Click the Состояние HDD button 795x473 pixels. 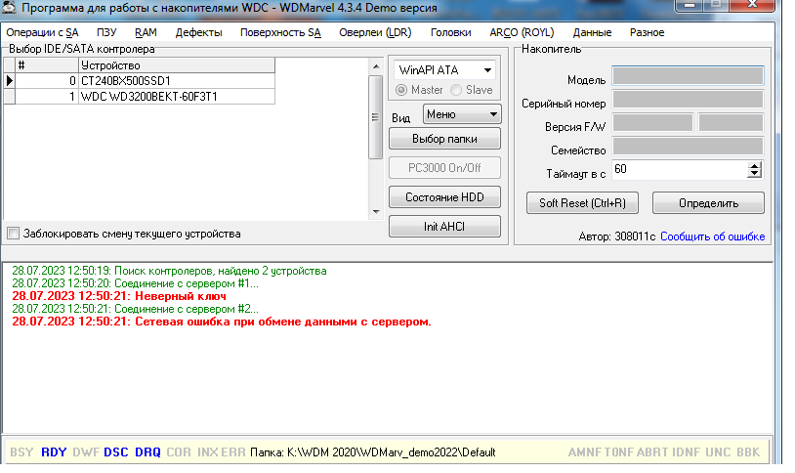click(x=444, y=196)
